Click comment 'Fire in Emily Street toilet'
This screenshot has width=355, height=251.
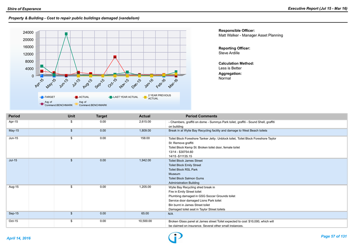coord(185,191)
